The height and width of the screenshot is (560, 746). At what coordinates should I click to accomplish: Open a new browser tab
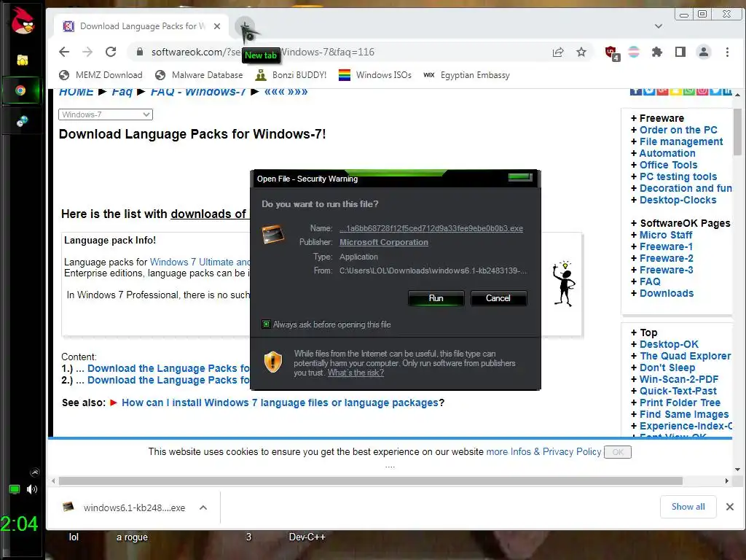coord(245,26)
